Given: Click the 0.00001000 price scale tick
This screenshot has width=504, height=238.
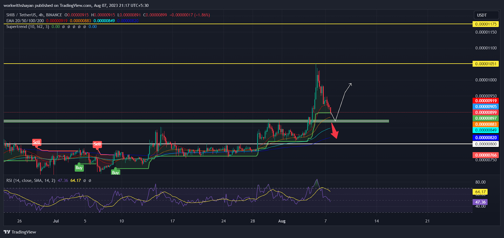Looking at the screenshot, I should pyautogui.click(x=486, y=80).
